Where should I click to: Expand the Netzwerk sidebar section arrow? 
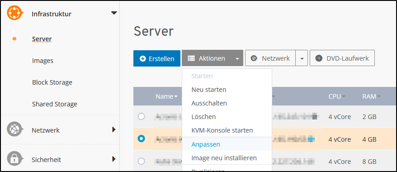[114, 129]
